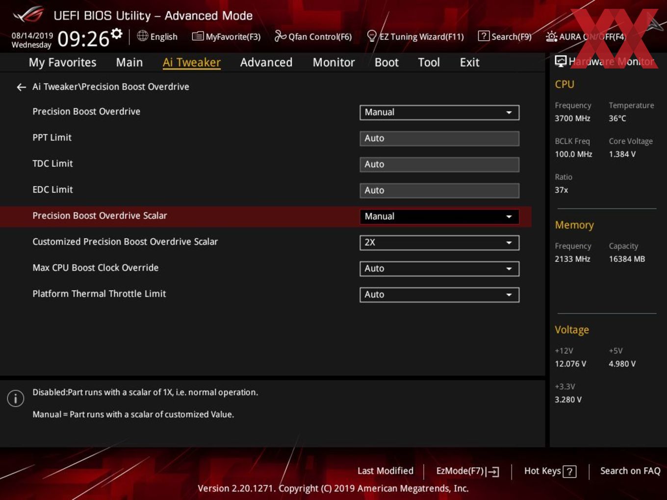Launch EZ Tuning Wizard(F11)
The width and height of the screenshot is (667, 500).
click(415, 36)
